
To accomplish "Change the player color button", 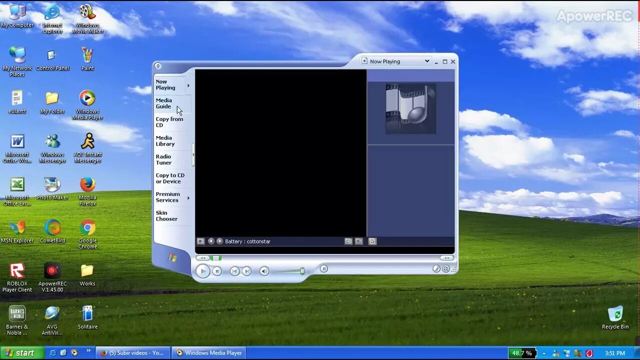I will pos(436,269).
